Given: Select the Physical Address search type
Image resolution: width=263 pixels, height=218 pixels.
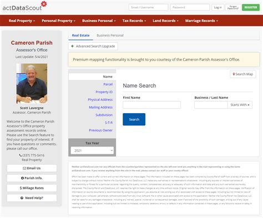Looking at the screenshot, I should pos(100,100).
